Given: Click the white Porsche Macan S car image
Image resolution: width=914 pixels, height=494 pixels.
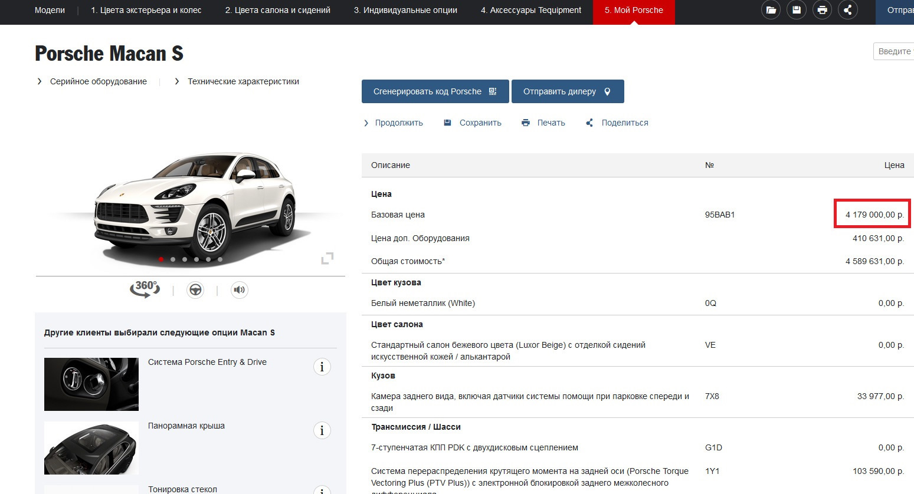Looking at the screenshot, I should tap(195, 205).
